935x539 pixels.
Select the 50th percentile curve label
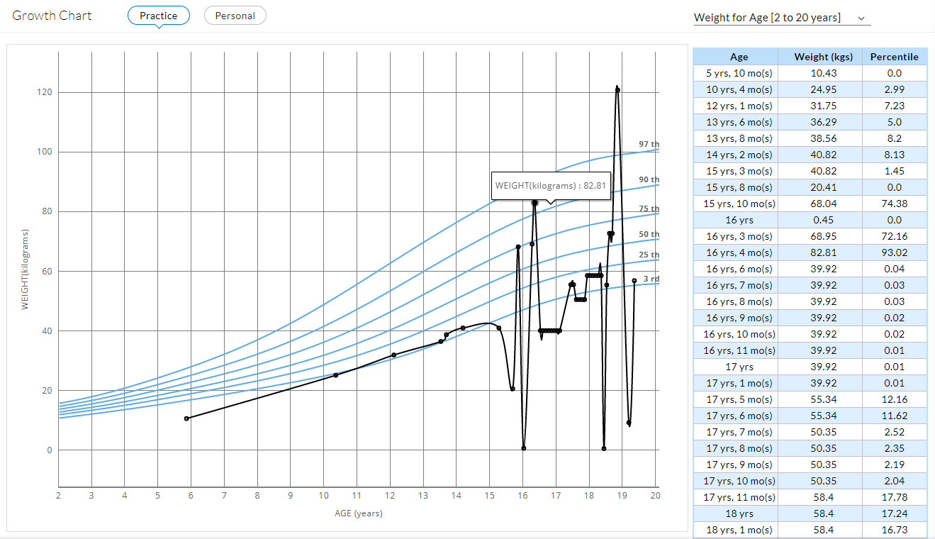point(646,233)
